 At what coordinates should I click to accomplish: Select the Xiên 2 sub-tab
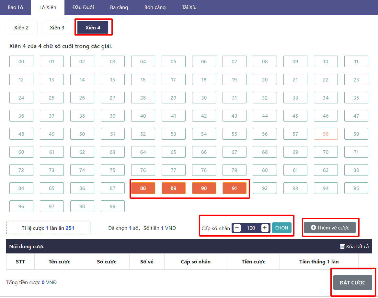(x=21, y=28)
